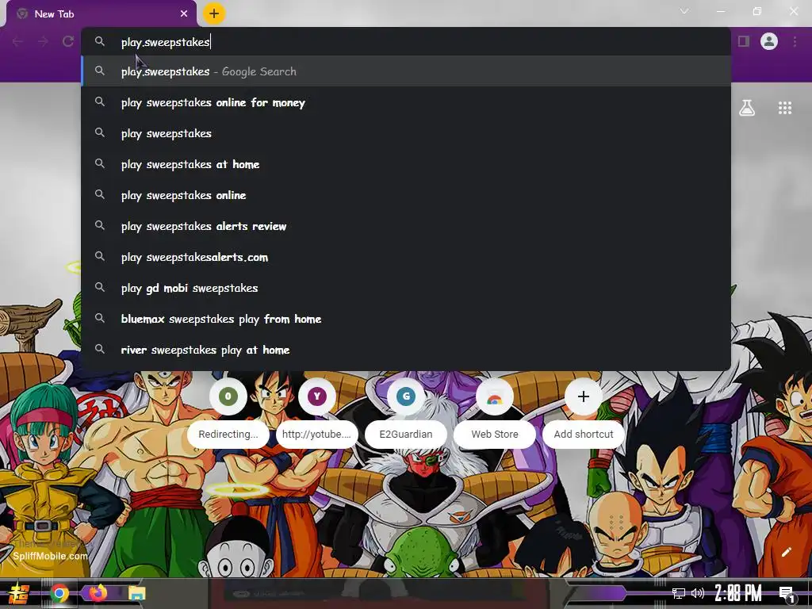Open the E2Guardian shortcut icon
This screenshot has width=812, height=609.
coord(406,396)
